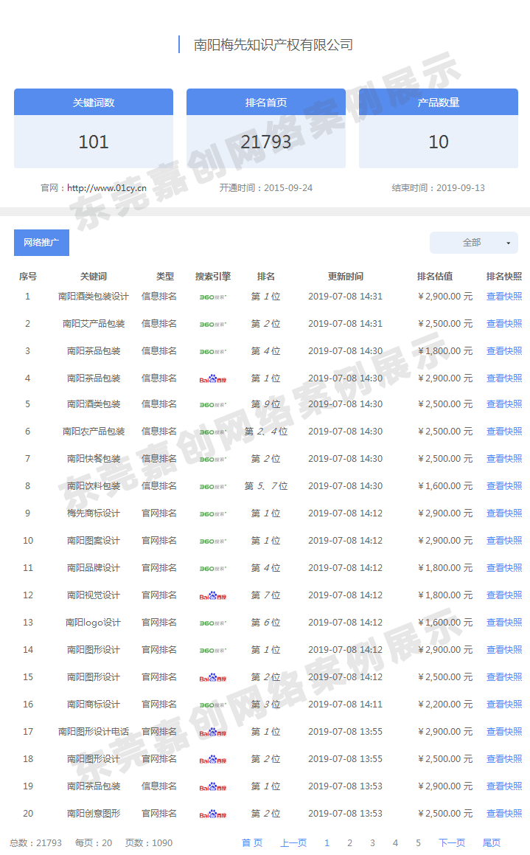
Task: Go to page 5
Action: pos(418,842)
